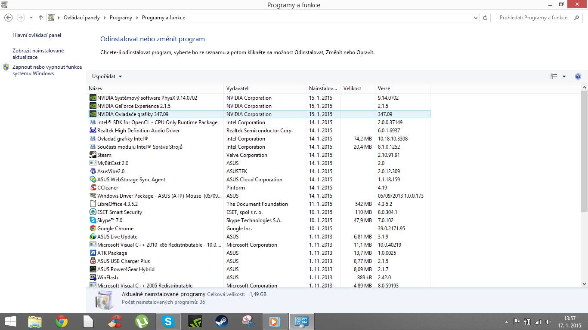588x330 pixels.
Task: Open Zapnout nebo vypnout funkce systému Windows
Action: tap(47, 70)
